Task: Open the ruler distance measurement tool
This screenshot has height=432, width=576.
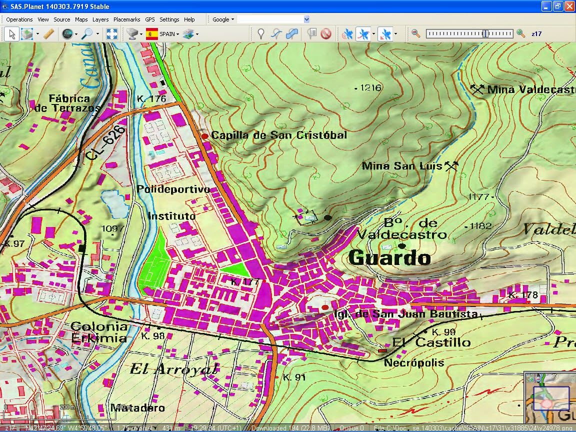Action: coord(48,34)
